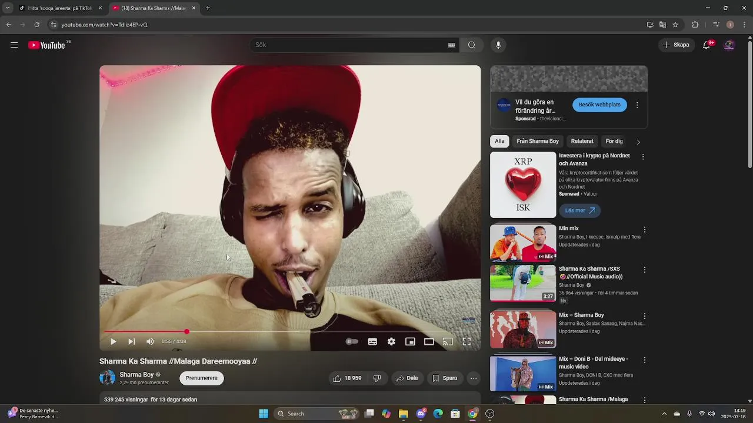
Task: Subscribe with the Prenumerera button
Action: click(x=202, y=378)
